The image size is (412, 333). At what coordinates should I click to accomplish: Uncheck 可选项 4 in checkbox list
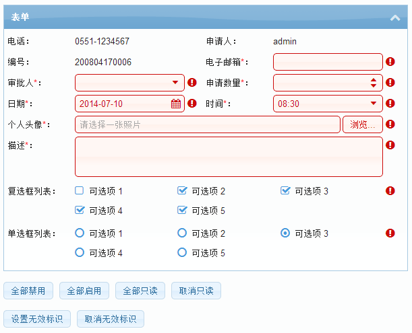click(80, 210)
